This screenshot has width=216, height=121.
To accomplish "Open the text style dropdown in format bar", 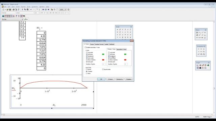I will point(16,13).
